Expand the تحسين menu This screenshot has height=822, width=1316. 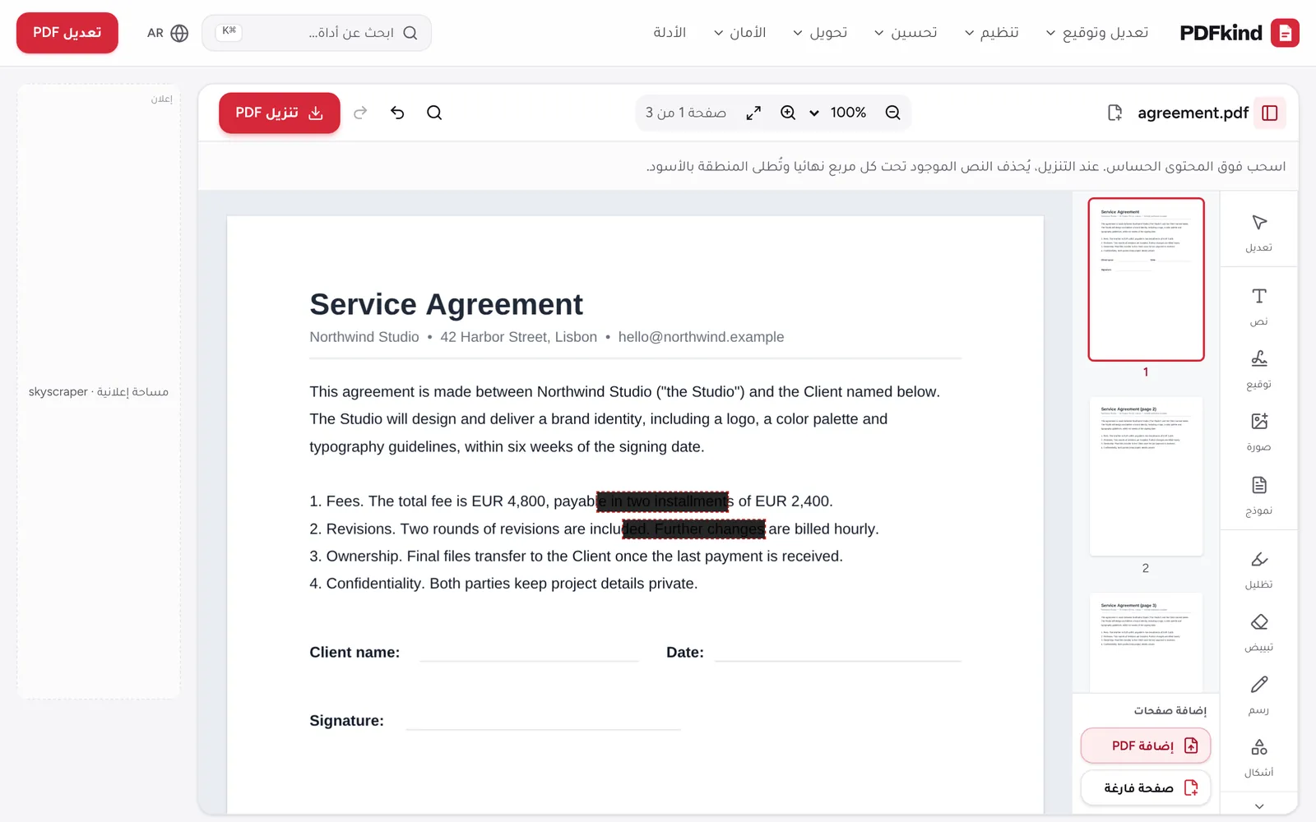point(906,33)
